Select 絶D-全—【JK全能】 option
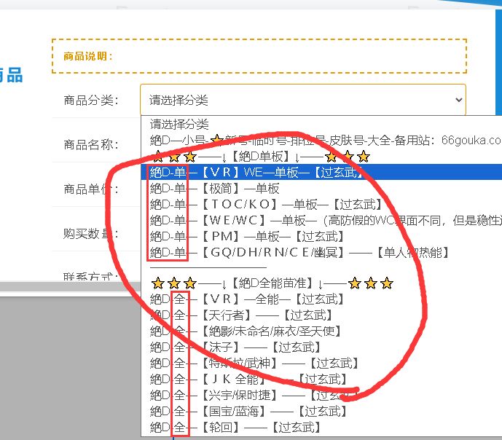 click(321, 380)
